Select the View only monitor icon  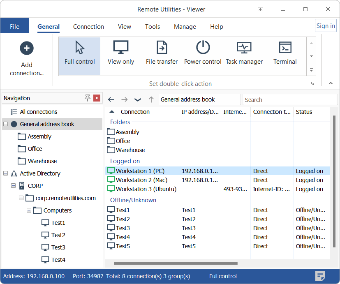pyautogui.click(x=121, y=48)
